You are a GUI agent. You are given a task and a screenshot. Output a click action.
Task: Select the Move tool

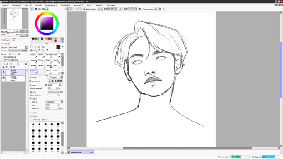point(32,51)
